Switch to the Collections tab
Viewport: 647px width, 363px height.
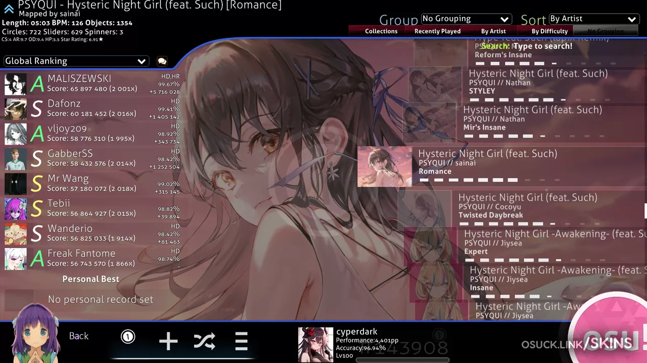pyautogui.click(x=381, y=31)
